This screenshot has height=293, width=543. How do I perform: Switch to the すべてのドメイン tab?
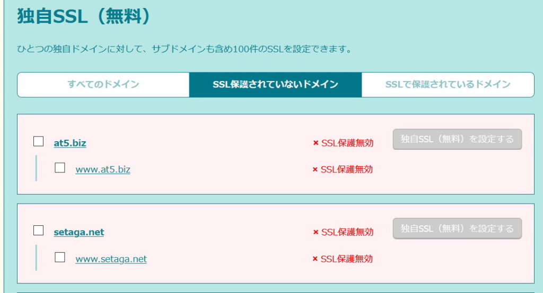[103, 85]
